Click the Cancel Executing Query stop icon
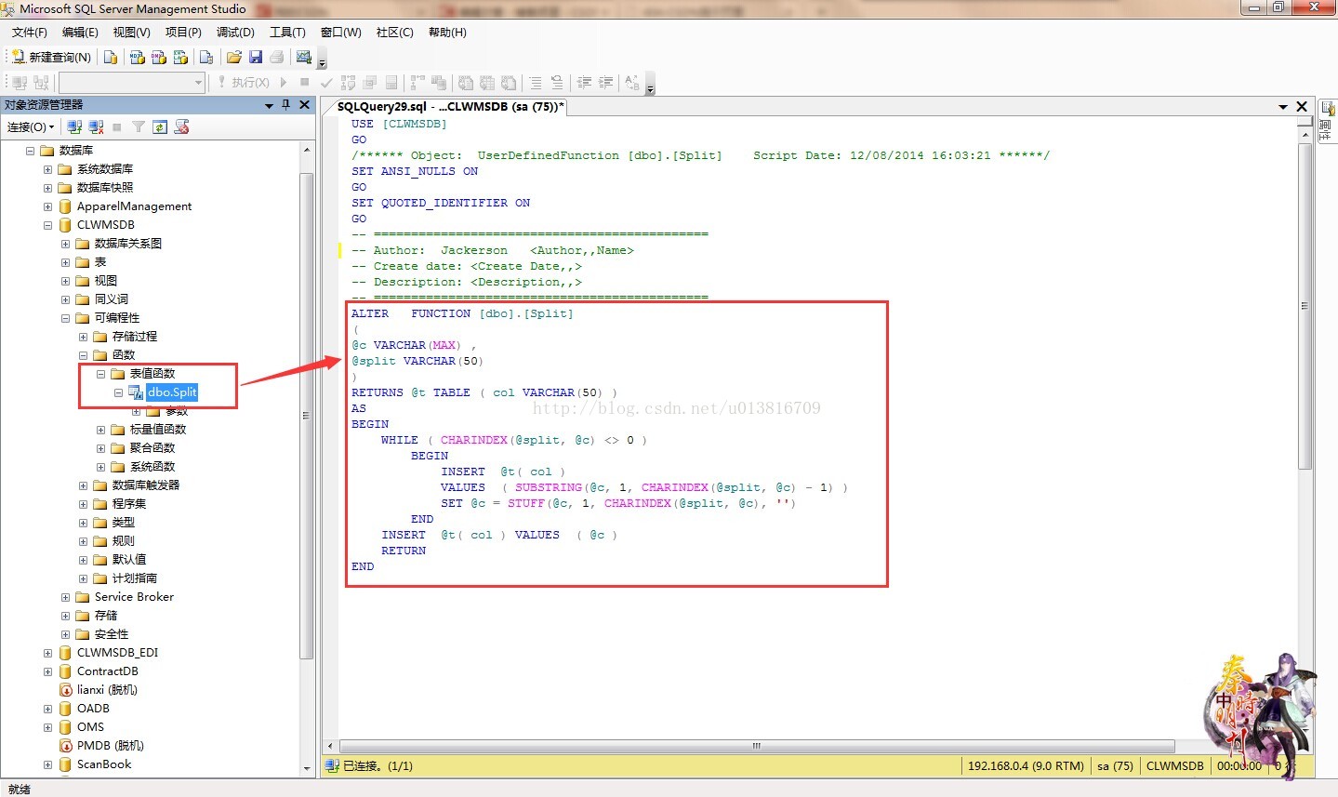The image size is (1338, 797). 304,83
